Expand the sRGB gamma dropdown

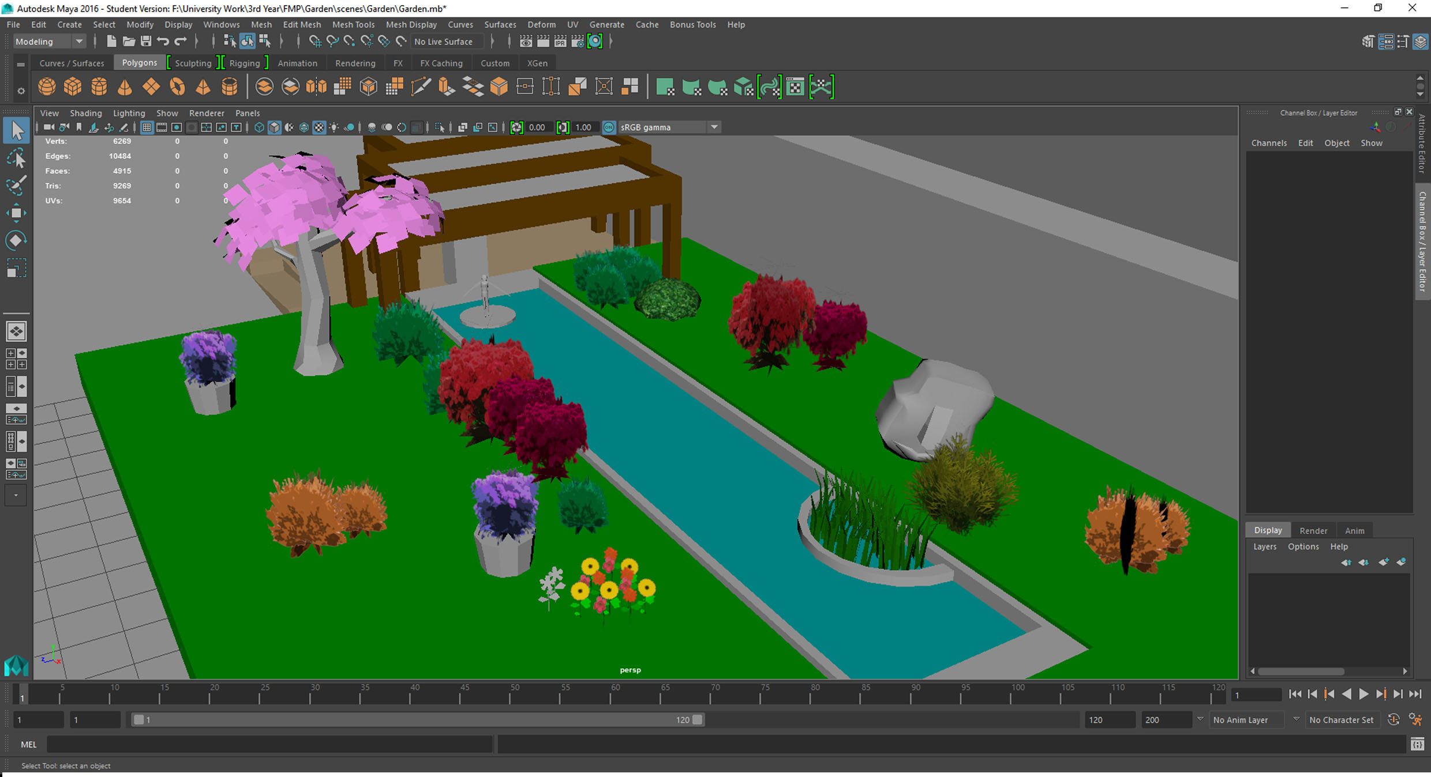pos(714,127)
